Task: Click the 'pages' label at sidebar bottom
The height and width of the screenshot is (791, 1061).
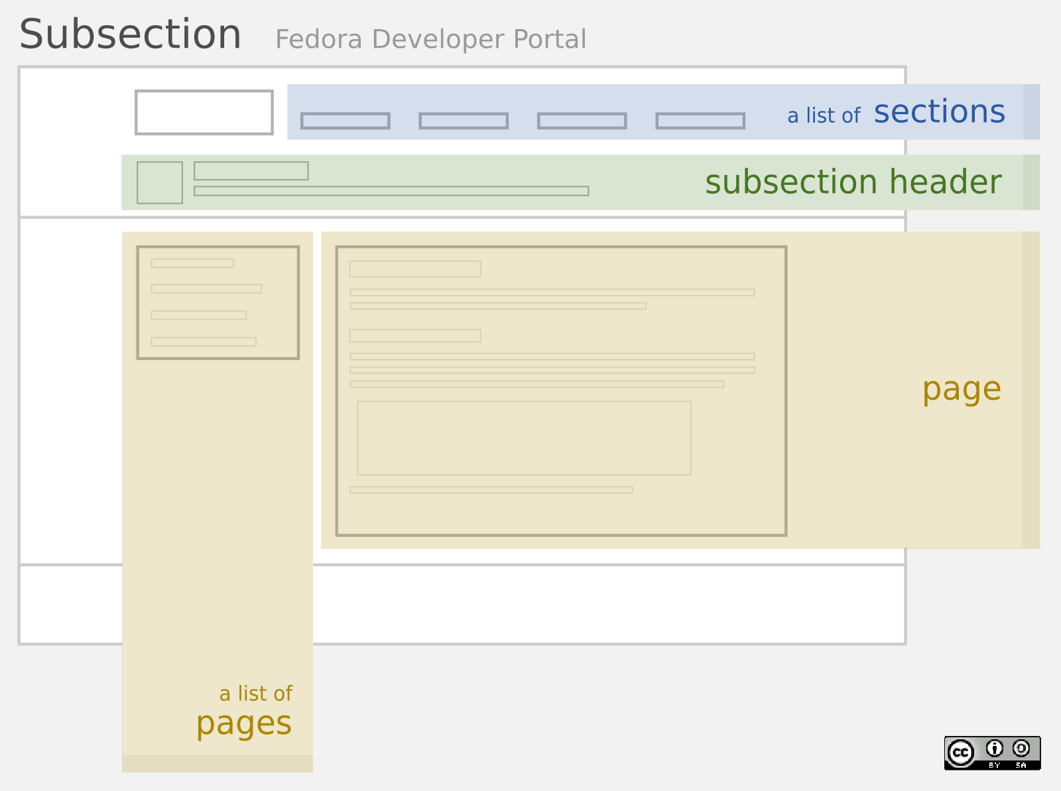Action: [243, 724]
